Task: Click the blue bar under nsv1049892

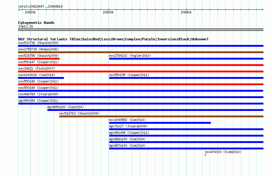Action: click(160, 123)
